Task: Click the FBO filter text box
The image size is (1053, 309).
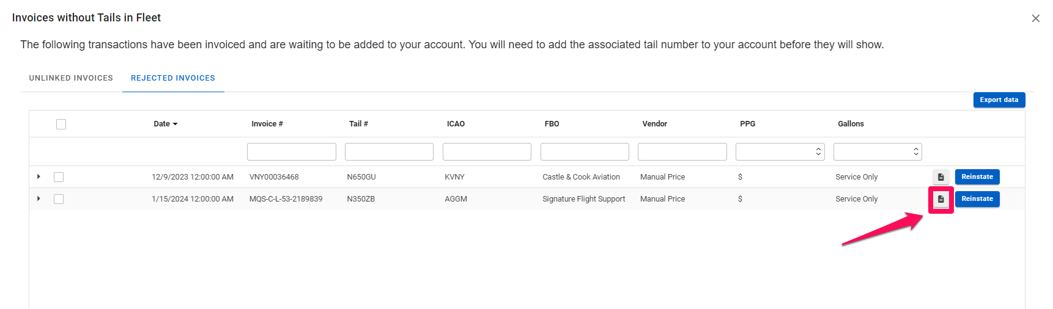Action: point(585,151)
